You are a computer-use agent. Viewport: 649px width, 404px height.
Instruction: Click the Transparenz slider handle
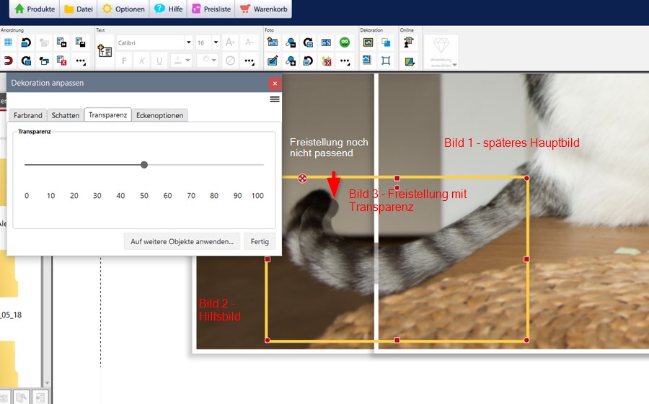pos(144,165)
